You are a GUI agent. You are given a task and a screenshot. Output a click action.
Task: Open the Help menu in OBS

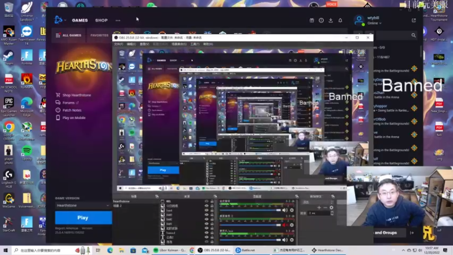tap(208, 44)
